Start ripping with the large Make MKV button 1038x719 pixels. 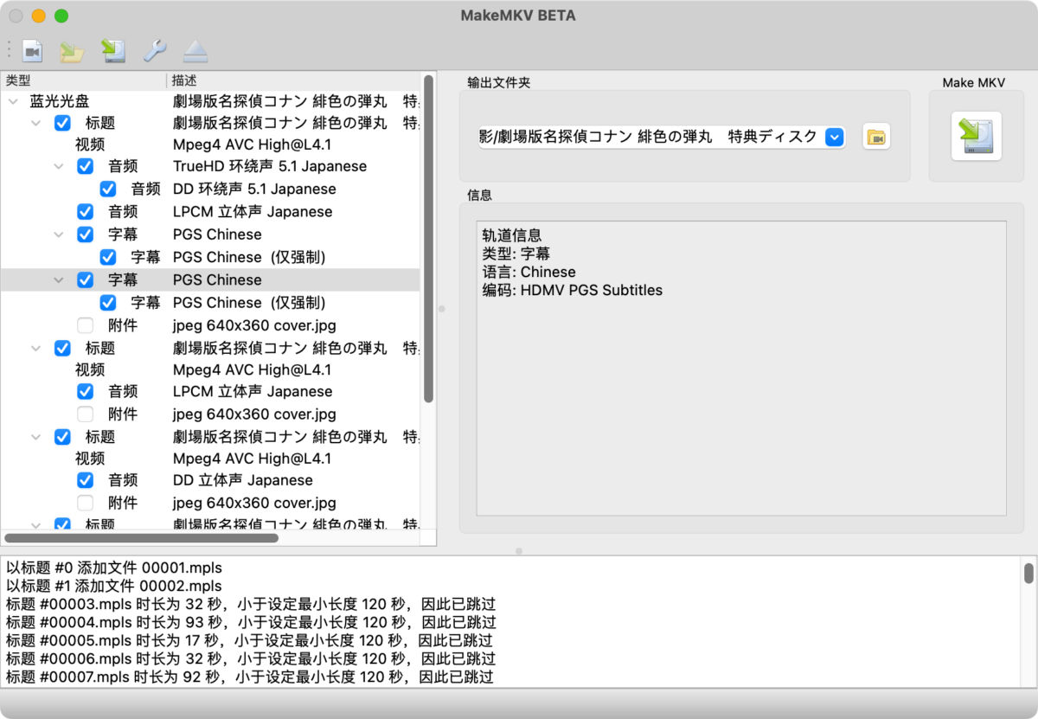point(977,136)
